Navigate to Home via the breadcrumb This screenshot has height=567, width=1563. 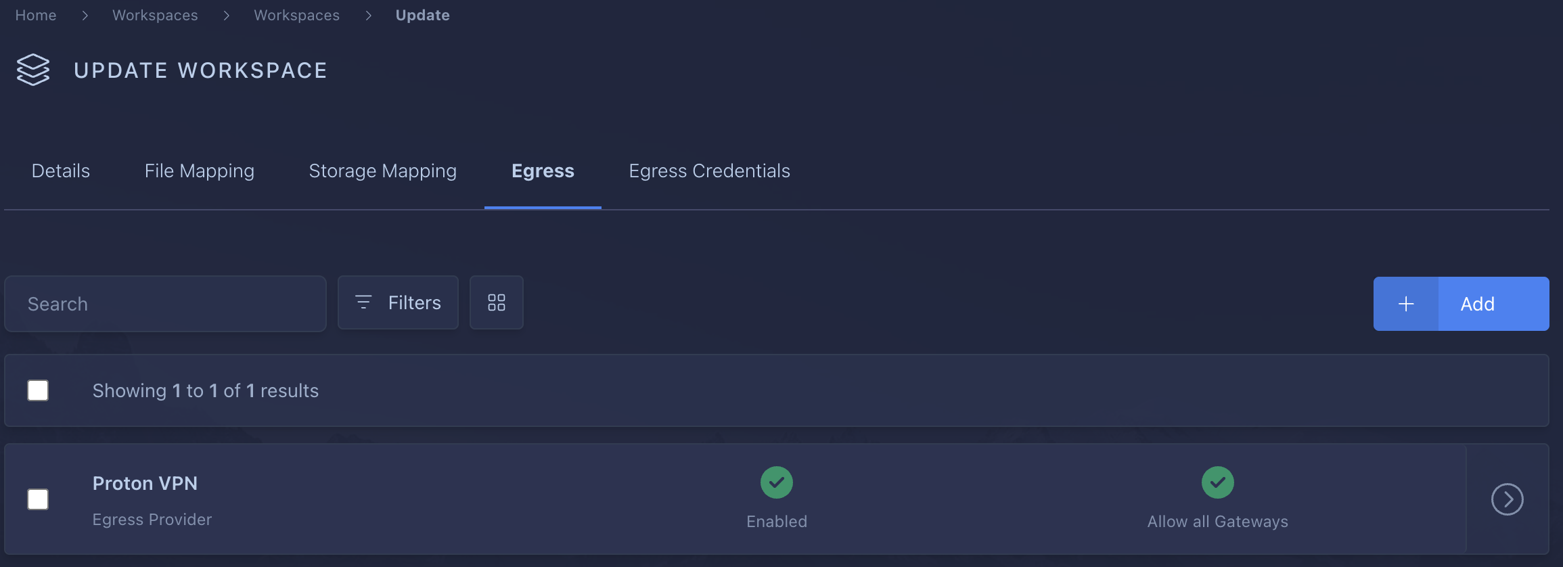(35, 15)
